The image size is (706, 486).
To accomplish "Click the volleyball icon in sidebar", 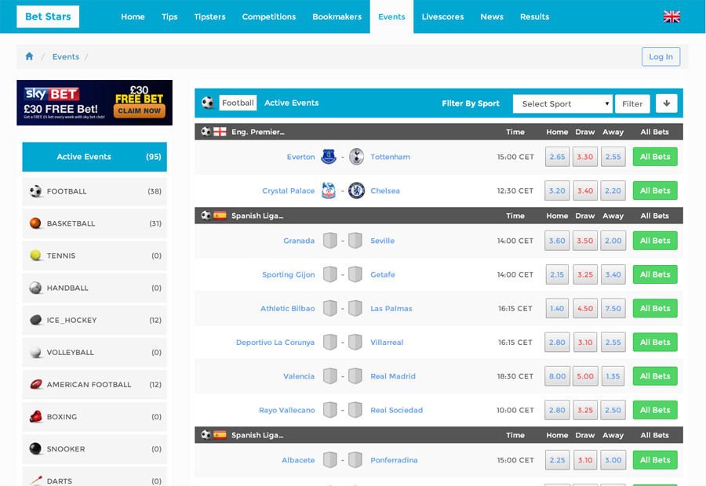I will [x=35, y=352].
